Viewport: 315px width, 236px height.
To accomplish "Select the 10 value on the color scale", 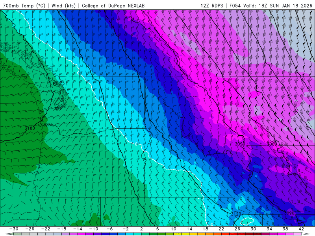I will click(173, 229).
